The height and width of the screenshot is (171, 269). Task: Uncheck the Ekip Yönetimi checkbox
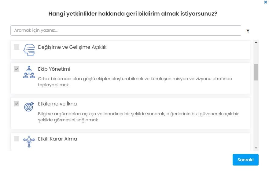tap(17, 69)
